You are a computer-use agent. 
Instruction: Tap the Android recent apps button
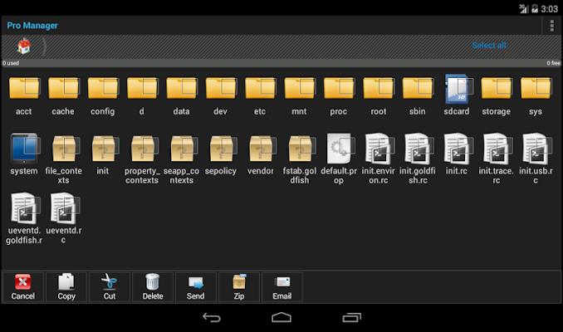[351, 317]
